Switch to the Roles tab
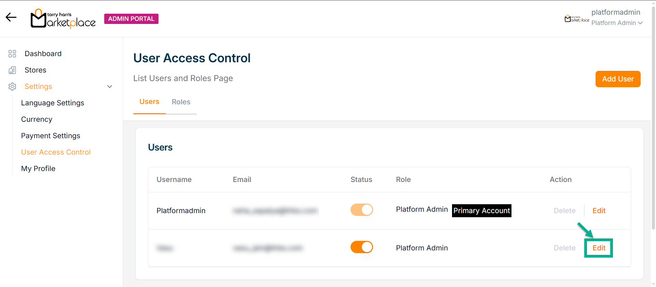The image size is (656, 287). tap(181, 102)
